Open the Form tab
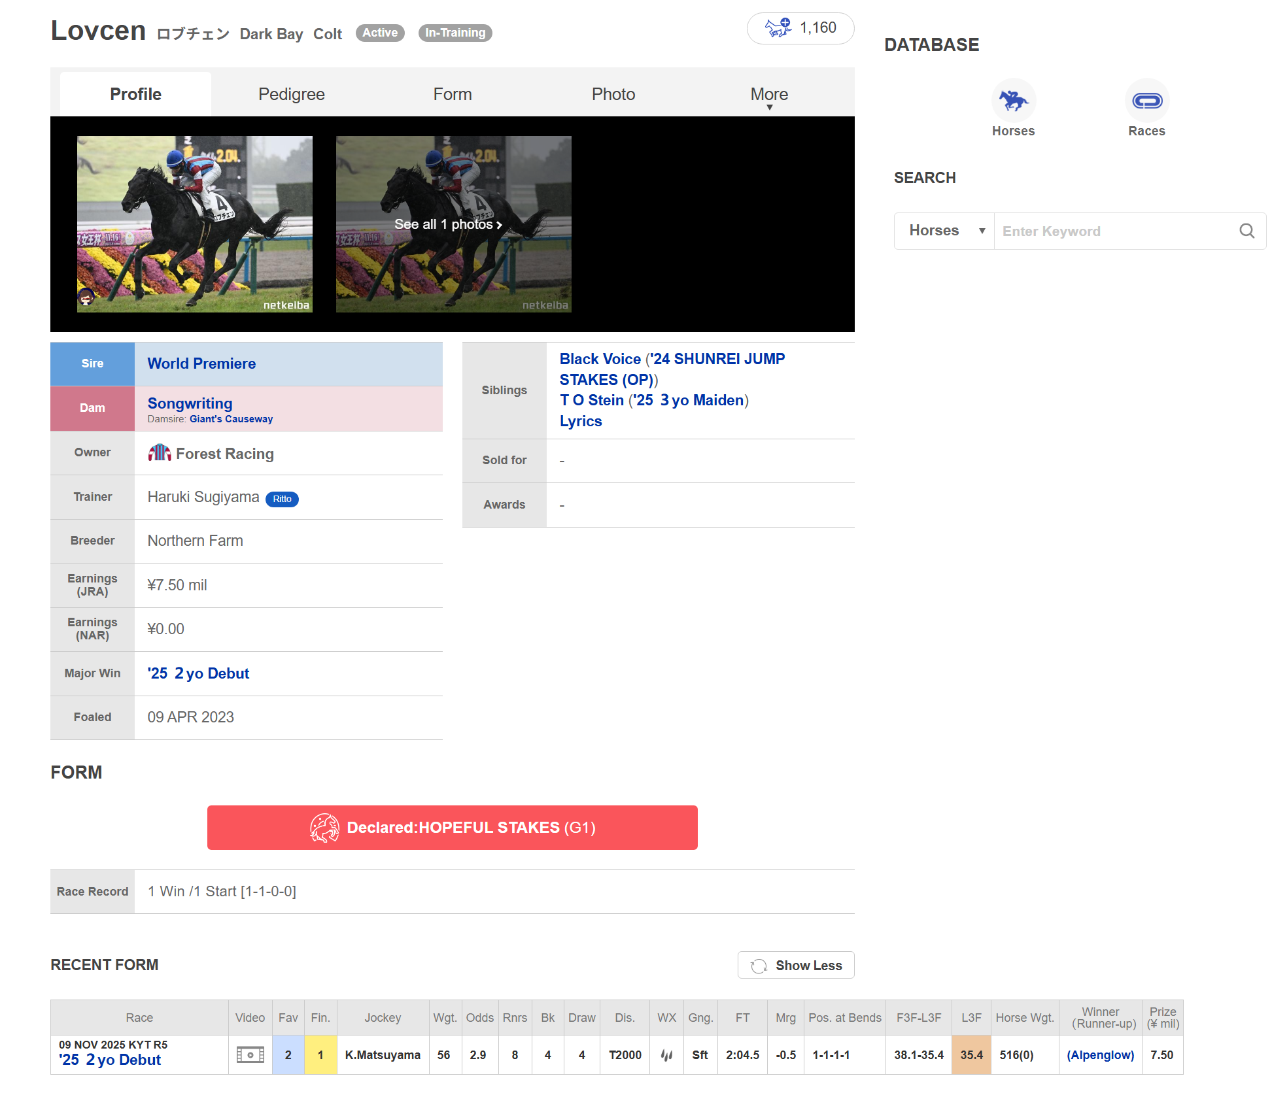The image size is (1272, 1095). click(452, 94)
